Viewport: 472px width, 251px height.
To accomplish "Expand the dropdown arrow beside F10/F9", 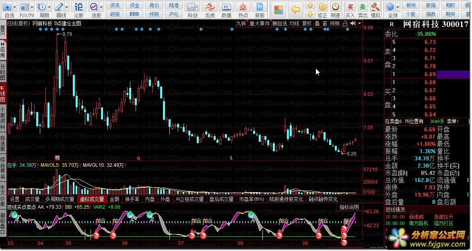I will 32,6.
